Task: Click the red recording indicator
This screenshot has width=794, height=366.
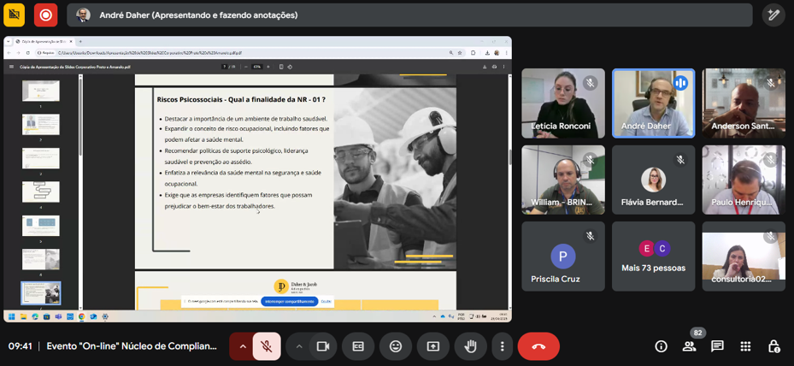Action: [45, 15]
